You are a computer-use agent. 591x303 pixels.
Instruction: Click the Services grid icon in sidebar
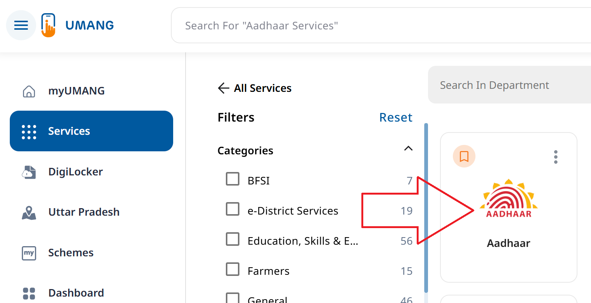(x=29, y=131)
